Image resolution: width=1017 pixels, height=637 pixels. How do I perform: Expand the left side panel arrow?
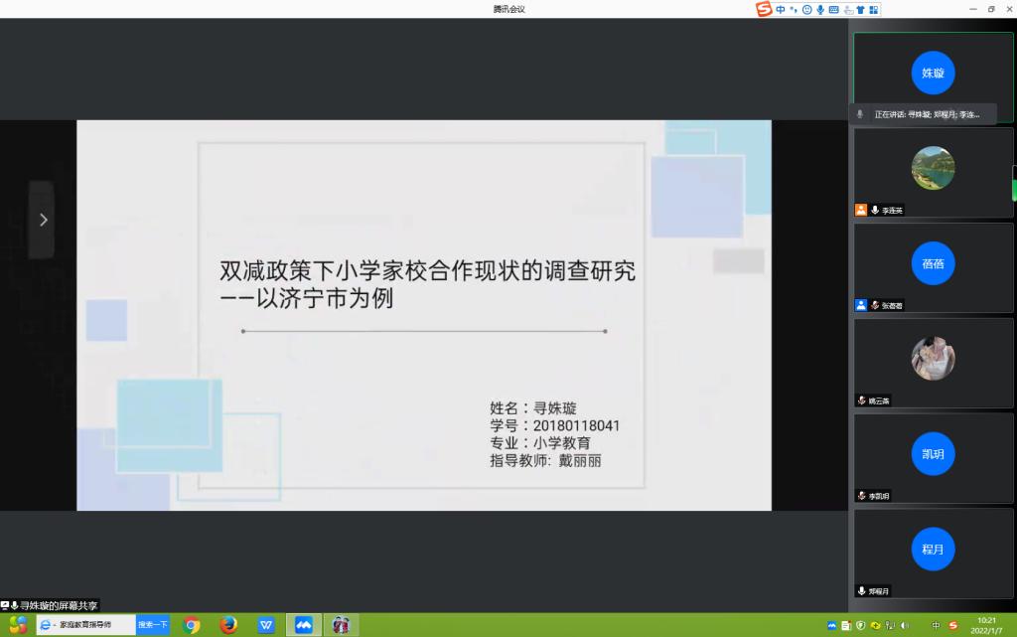click(42, 220)
